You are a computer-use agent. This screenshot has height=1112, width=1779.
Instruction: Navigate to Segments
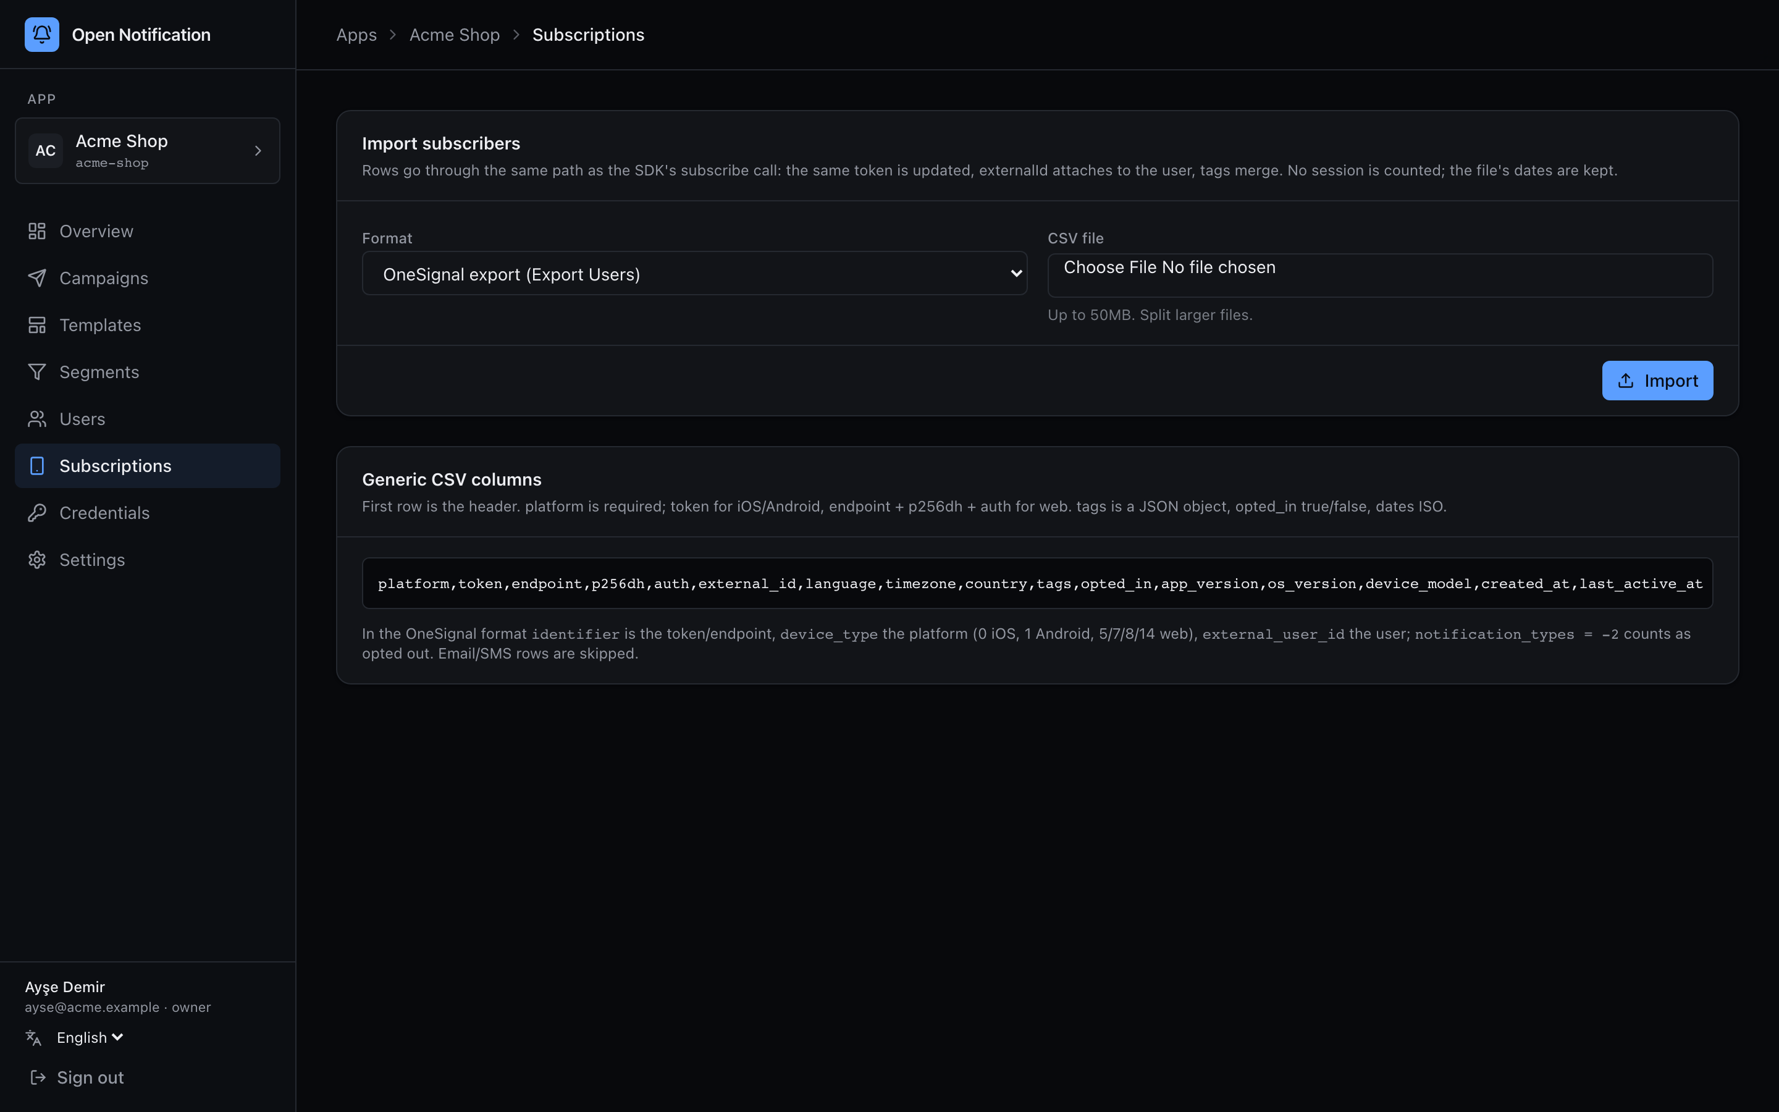coord(148,372)
